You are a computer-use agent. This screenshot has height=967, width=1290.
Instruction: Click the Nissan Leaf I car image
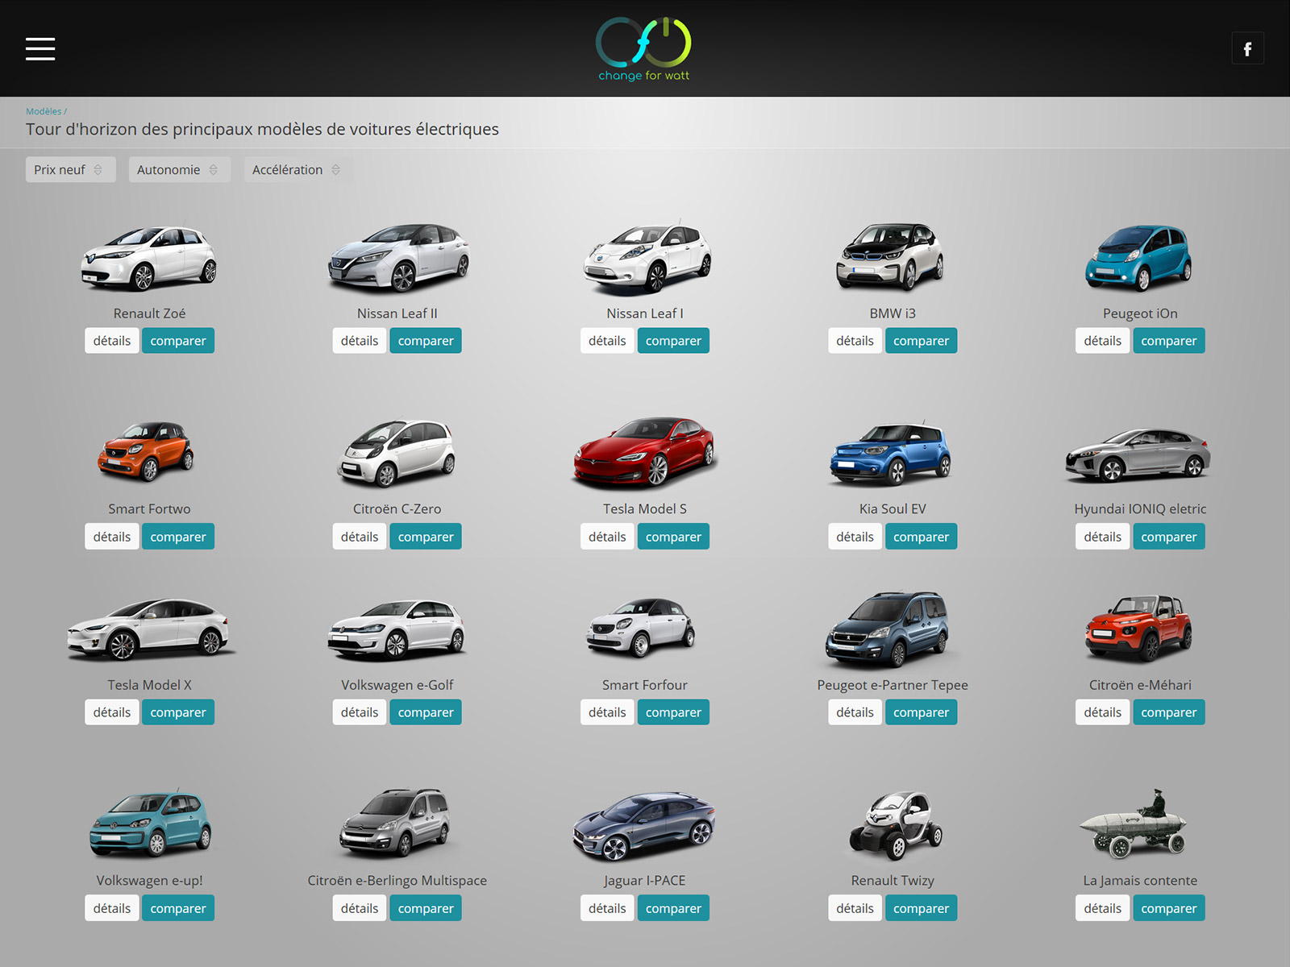click(x=647, y=258)
